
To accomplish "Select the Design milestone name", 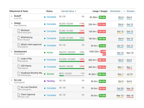I will pyautogui.click(x=17, y=23).
